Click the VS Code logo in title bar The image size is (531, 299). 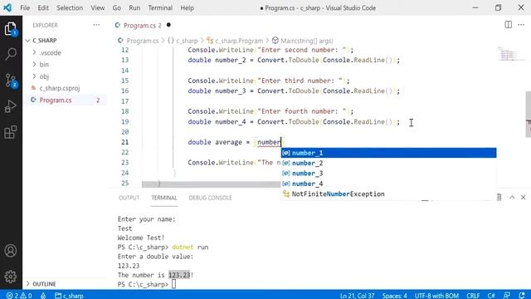[x=7, y=7]
